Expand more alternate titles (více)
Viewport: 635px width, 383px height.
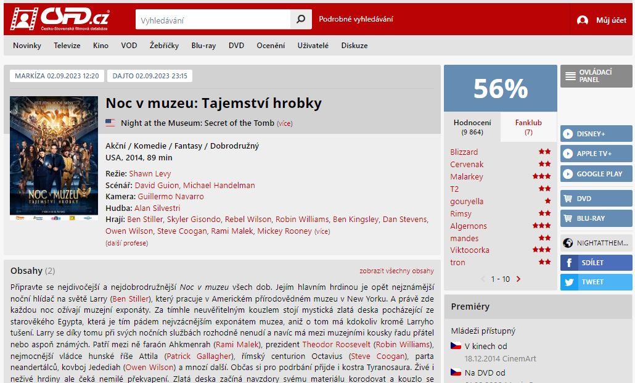point(285,123)
